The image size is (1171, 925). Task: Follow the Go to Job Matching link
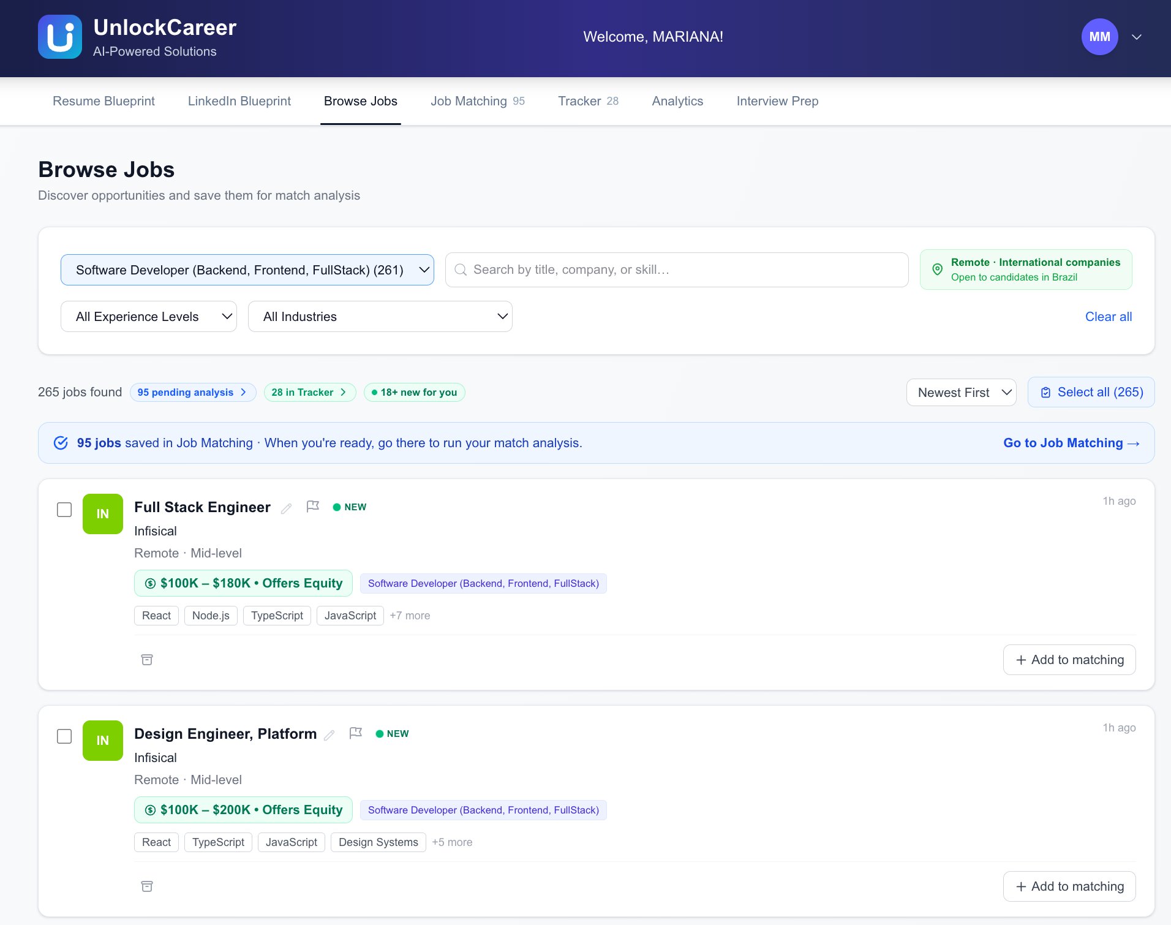(x=1071, y=443)
